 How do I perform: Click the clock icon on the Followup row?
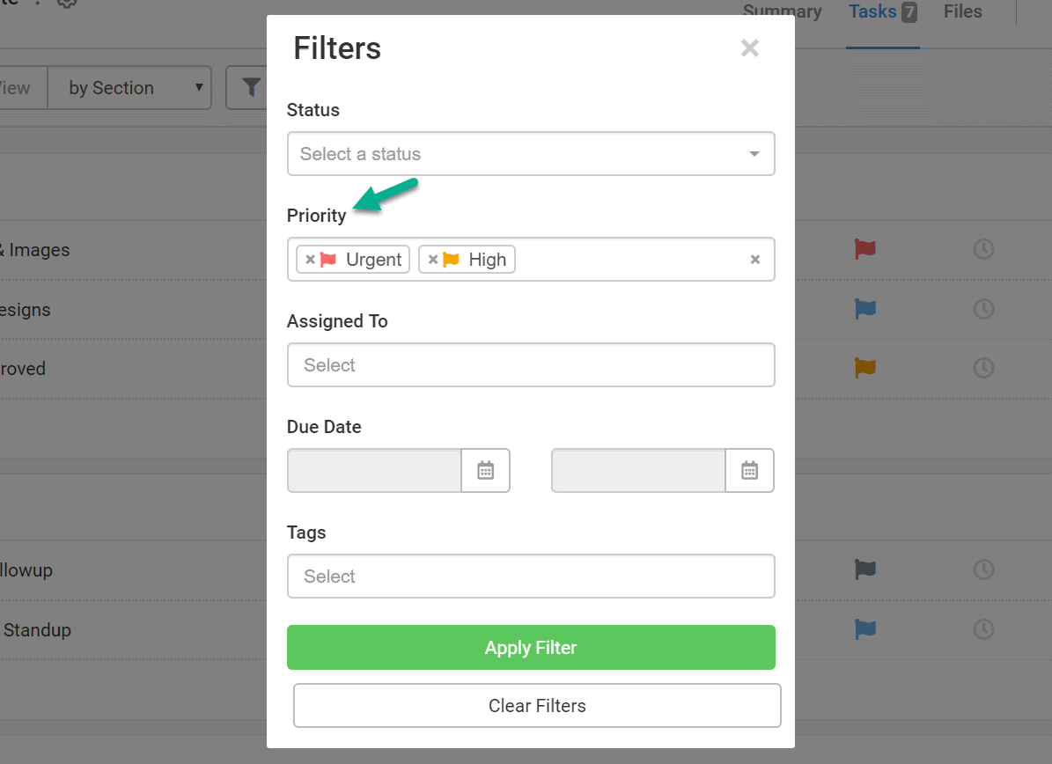pos(984,569)
